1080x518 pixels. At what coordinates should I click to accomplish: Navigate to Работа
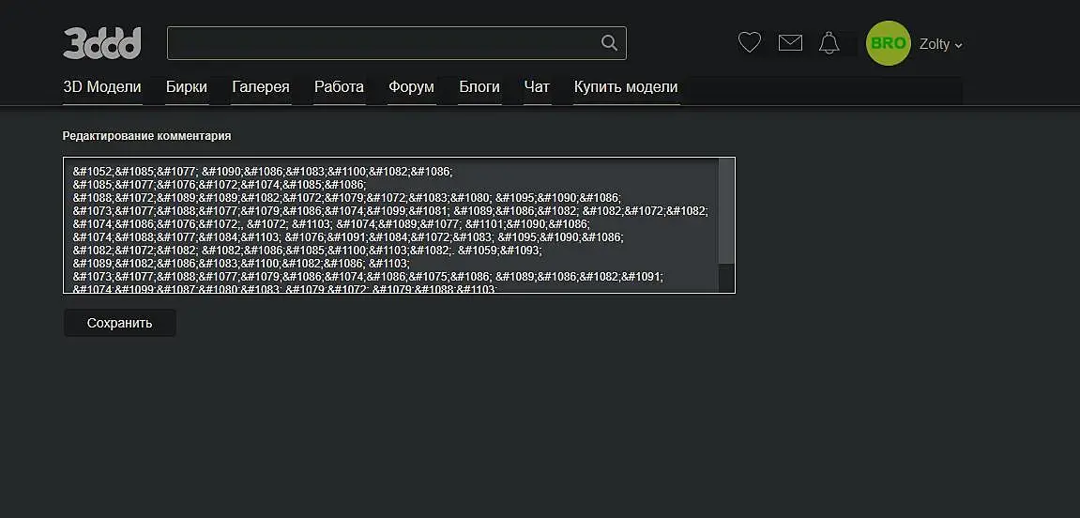pyautogui.click(x=339, y=87)
